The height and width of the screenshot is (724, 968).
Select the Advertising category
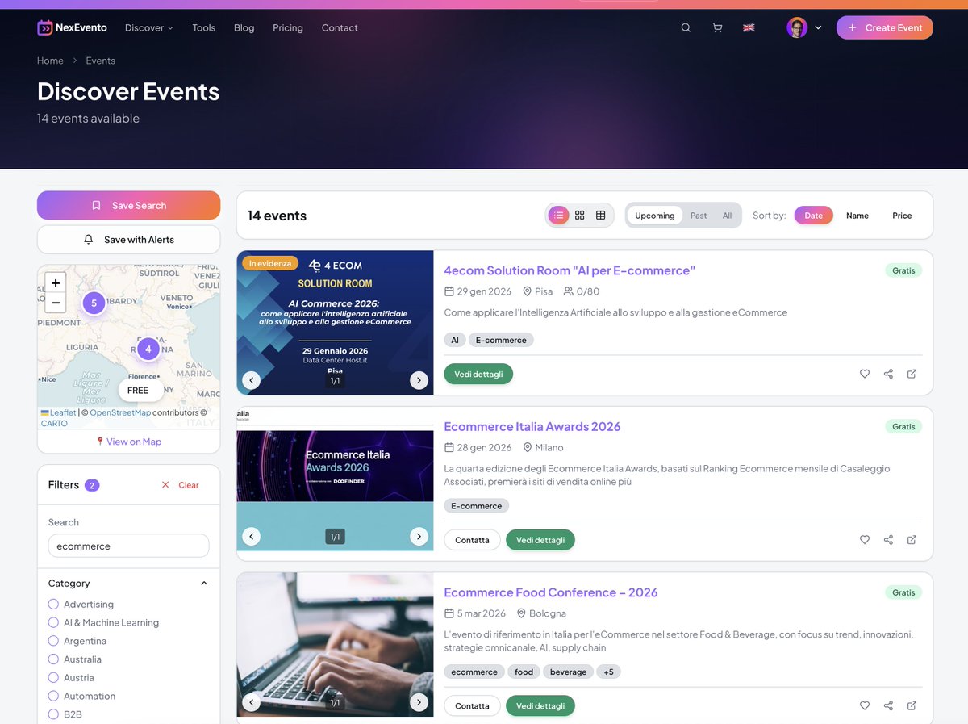click(x=81, y=604)
